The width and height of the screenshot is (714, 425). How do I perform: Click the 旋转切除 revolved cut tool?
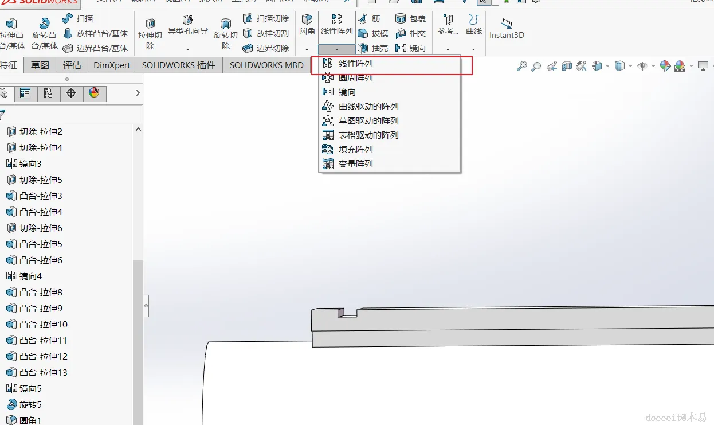(x=226, y=34)
